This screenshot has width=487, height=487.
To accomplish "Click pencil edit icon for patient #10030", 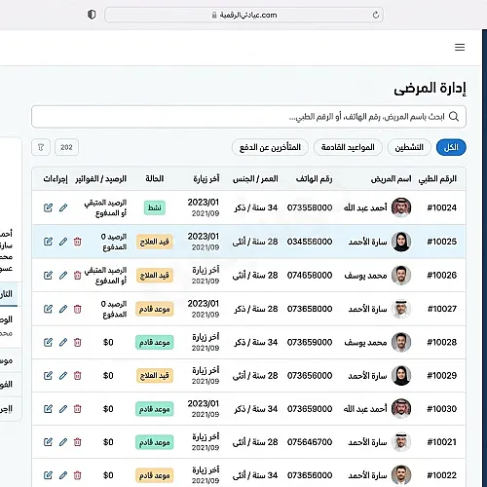I will pos(63,409).
